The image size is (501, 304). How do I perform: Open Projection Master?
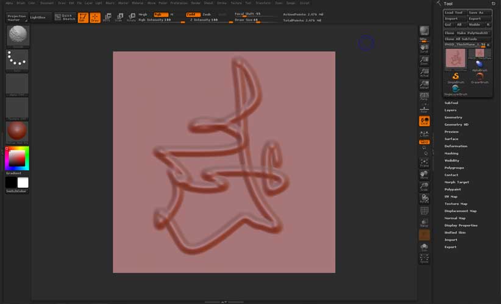[x=17, y=18]
